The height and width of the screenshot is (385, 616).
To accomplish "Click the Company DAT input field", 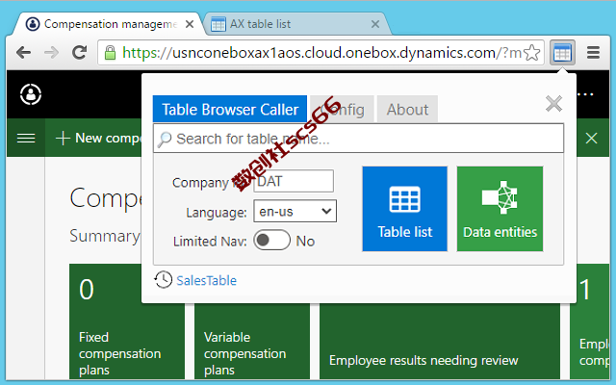I will [x=294, y=181].
